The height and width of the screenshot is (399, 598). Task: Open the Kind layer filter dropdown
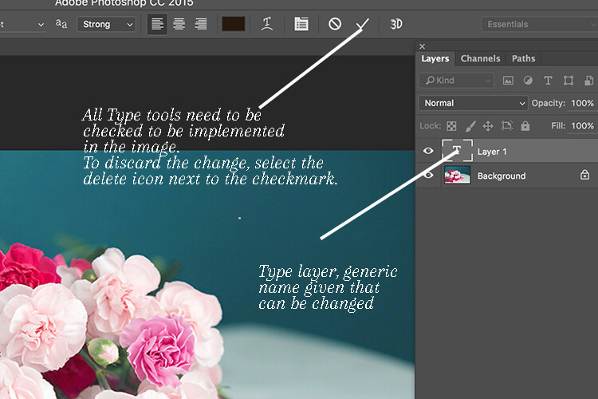click(x=457, y=81)
